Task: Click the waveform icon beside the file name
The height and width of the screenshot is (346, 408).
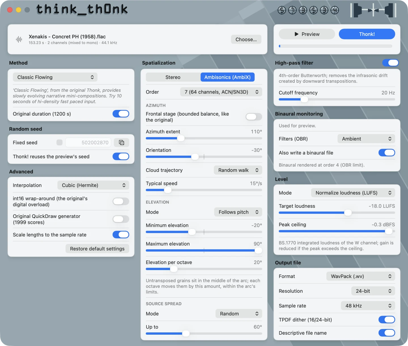Action: [19, 39]
